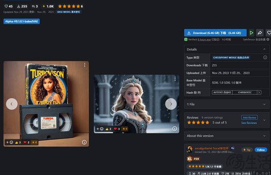Viewport: 271px width, 175px height.
Task: Toggle thumbs-up reaction on VHS image
Action: click(18, 142)
